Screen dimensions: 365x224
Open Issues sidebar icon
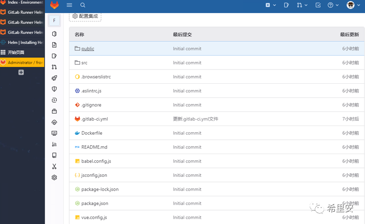click(54, 56)
